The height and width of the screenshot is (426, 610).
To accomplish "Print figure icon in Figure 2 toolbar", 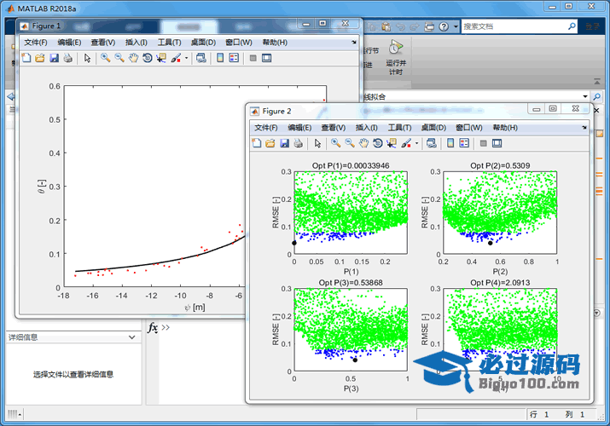I will [x=299, y=143].
